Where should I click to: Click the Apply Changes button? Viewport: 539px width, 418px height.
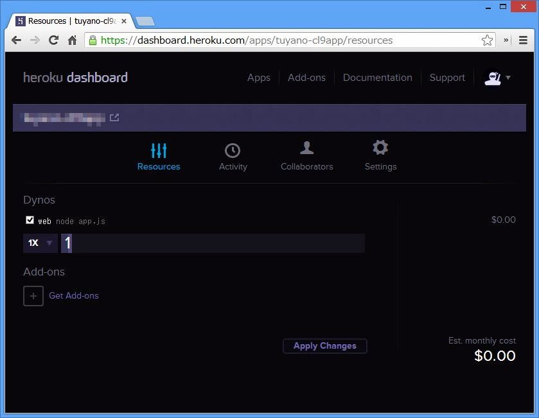tap(324, 346)
